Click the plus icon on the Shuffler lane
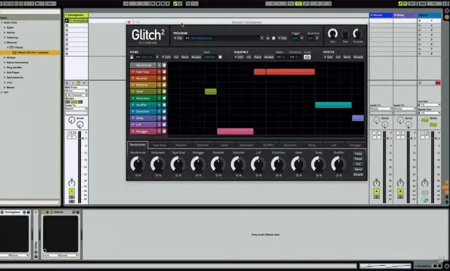 (x=133, y=105)
